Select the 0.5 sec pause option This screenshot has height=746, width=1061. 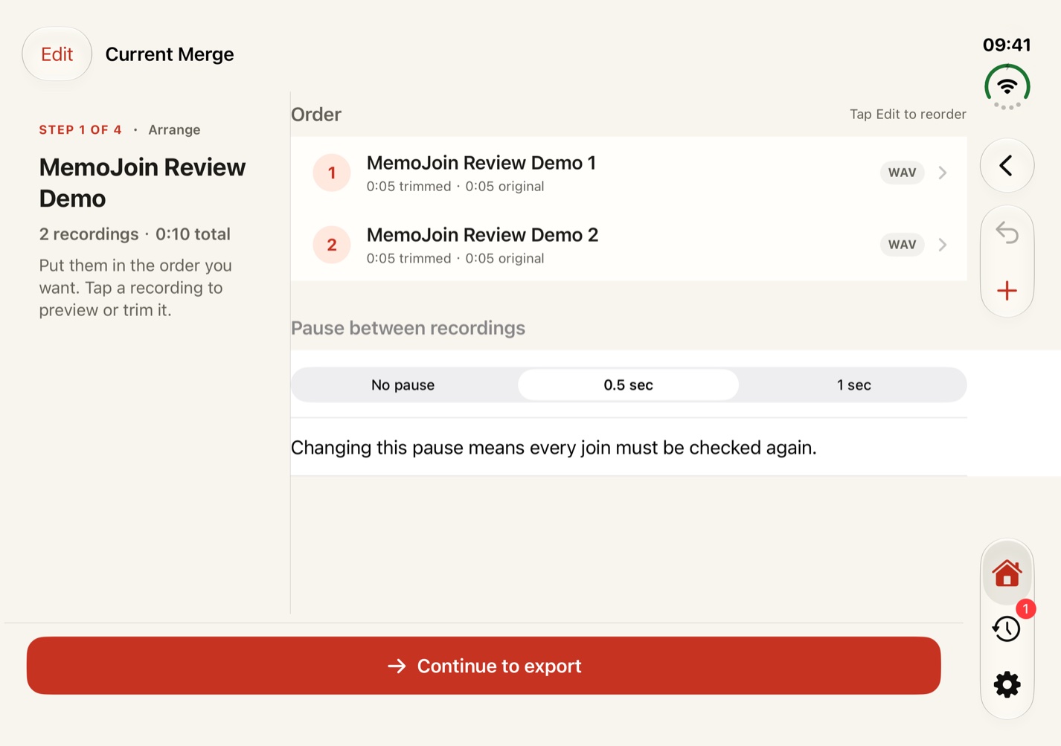click(629, 385)
